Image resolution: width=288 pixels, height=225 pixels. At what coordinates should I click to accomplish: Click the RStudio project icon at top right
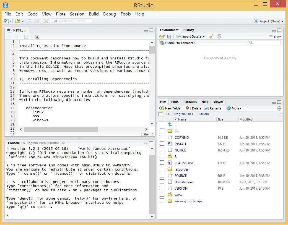[x=256, y=21]
